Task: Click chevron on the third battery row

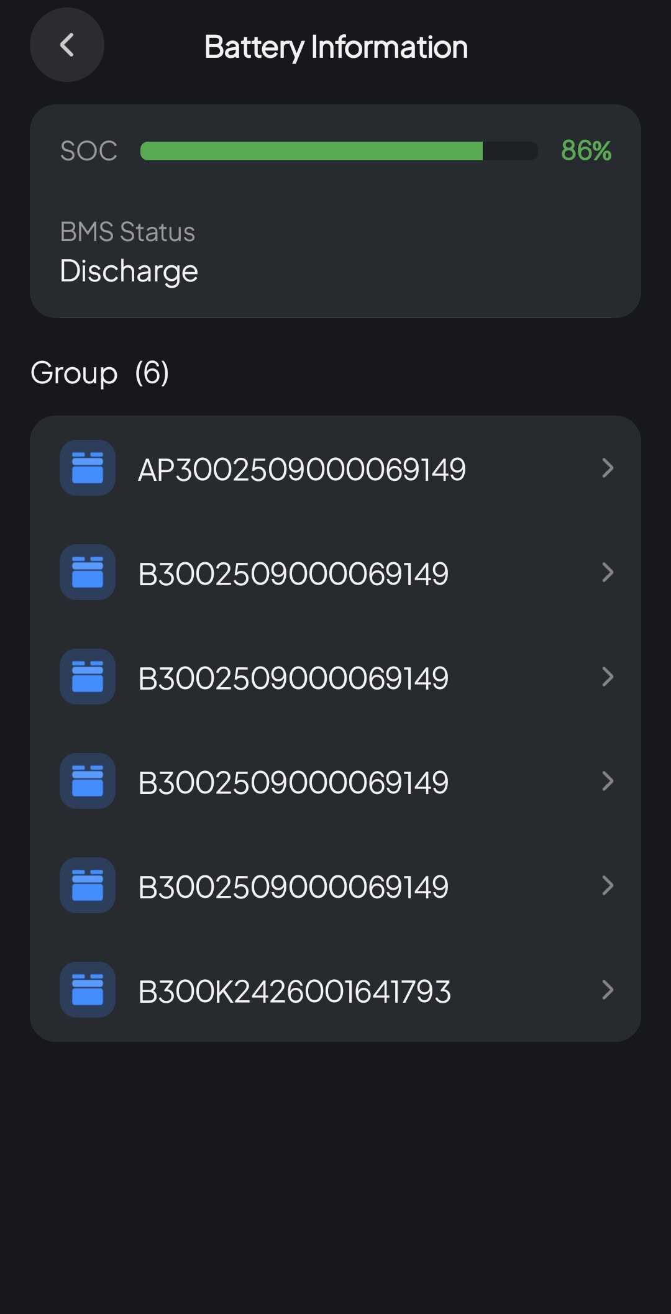Action: tap(608, 677)
